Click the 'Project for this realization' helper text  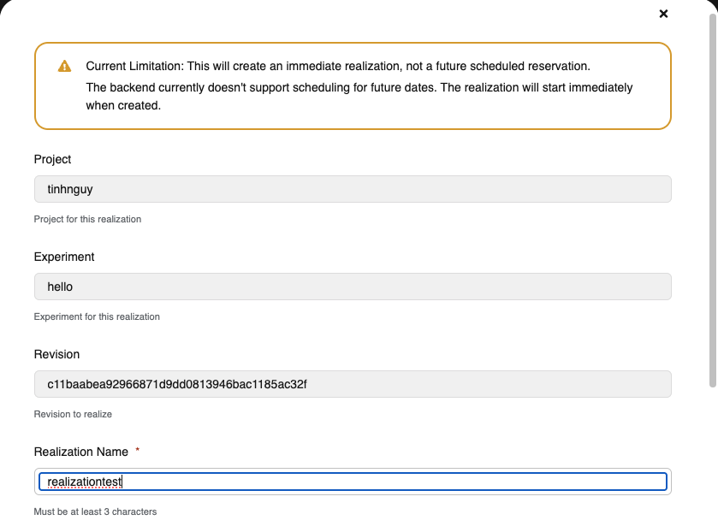coord(87,219)
